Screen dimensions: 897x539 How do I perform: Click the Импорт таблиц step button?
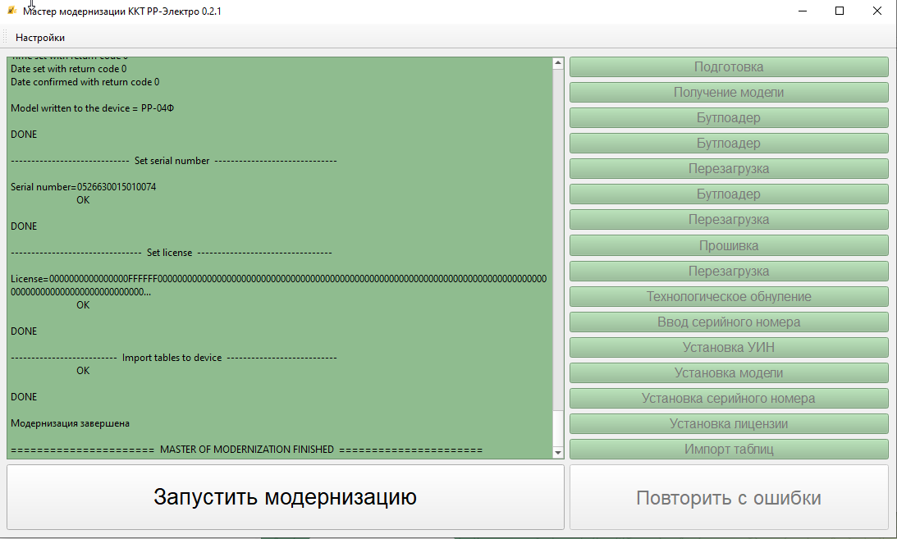(729, 449)
